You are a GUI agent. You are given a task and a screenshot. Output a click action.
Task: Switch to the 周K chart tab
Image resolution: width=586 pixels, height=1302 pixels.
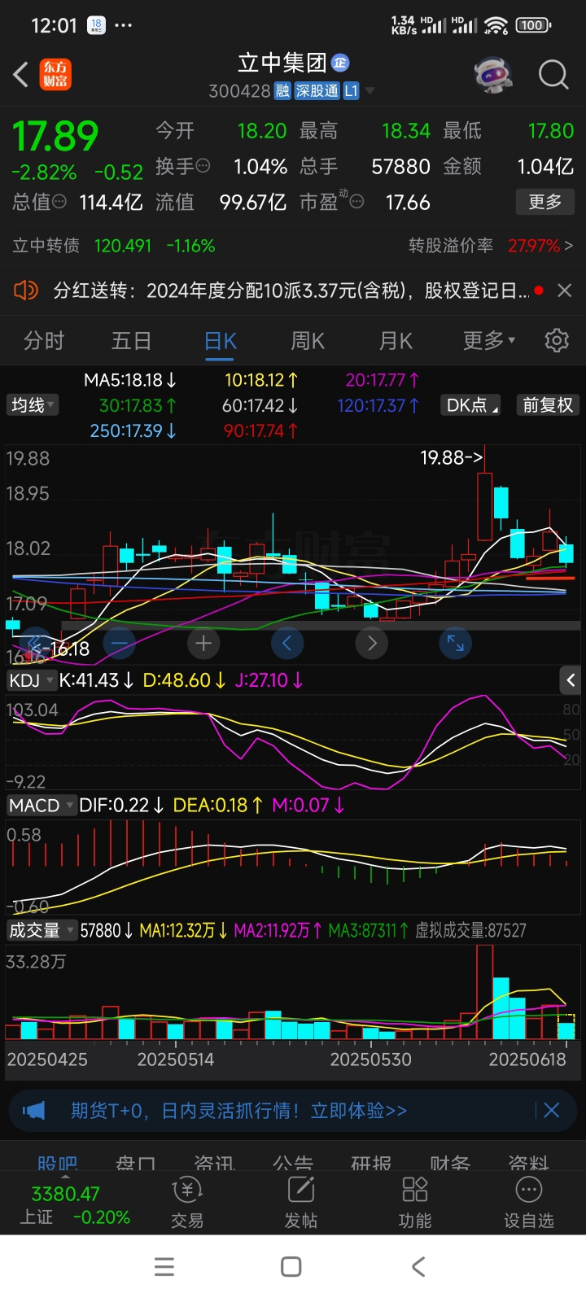point(308,341)
